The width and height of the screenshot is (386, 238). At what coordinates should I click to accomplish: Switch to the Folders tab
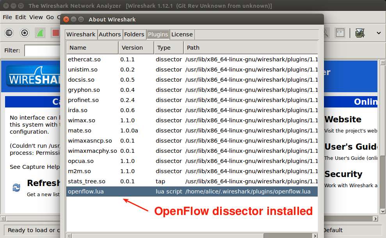134,34
